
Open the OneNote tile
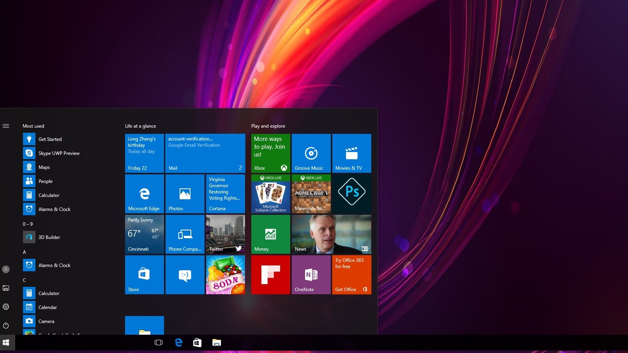coord(311,275)
